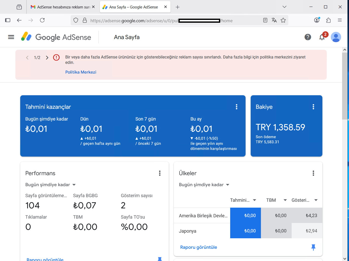
Task: Translate this page icon
Action: click(x=274, y=20)
